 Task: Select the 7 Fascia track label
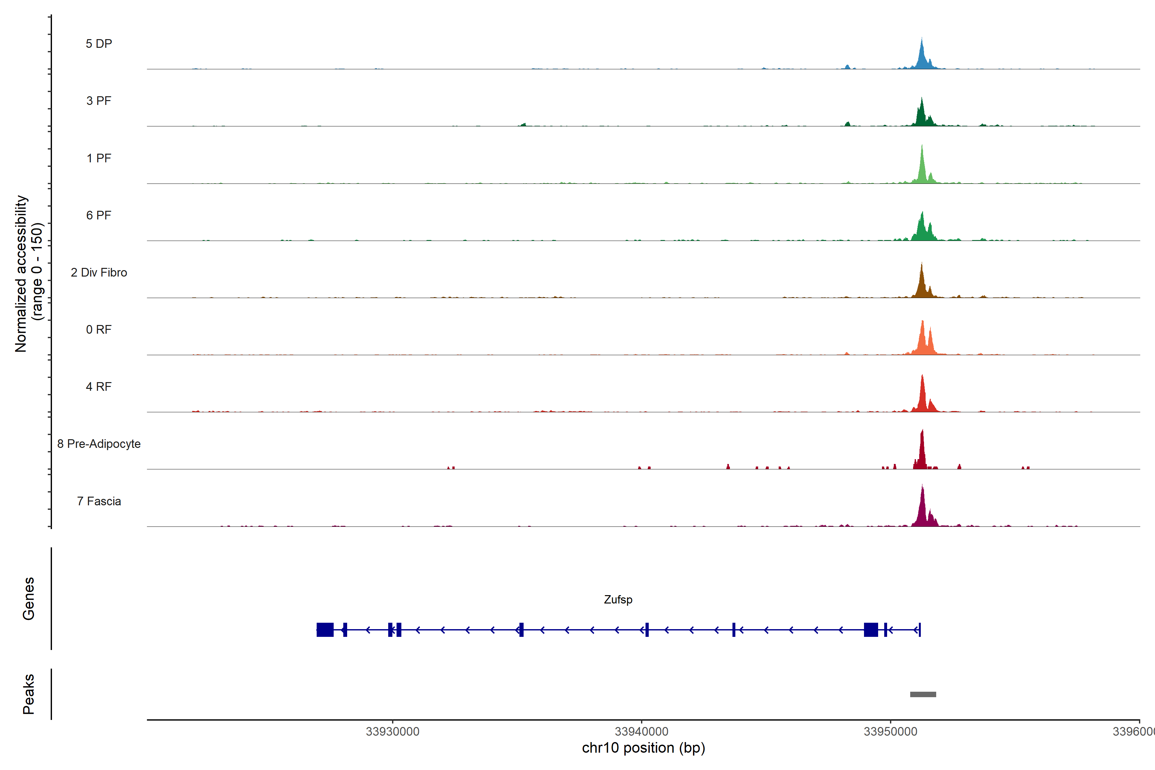tap(99, 501)
